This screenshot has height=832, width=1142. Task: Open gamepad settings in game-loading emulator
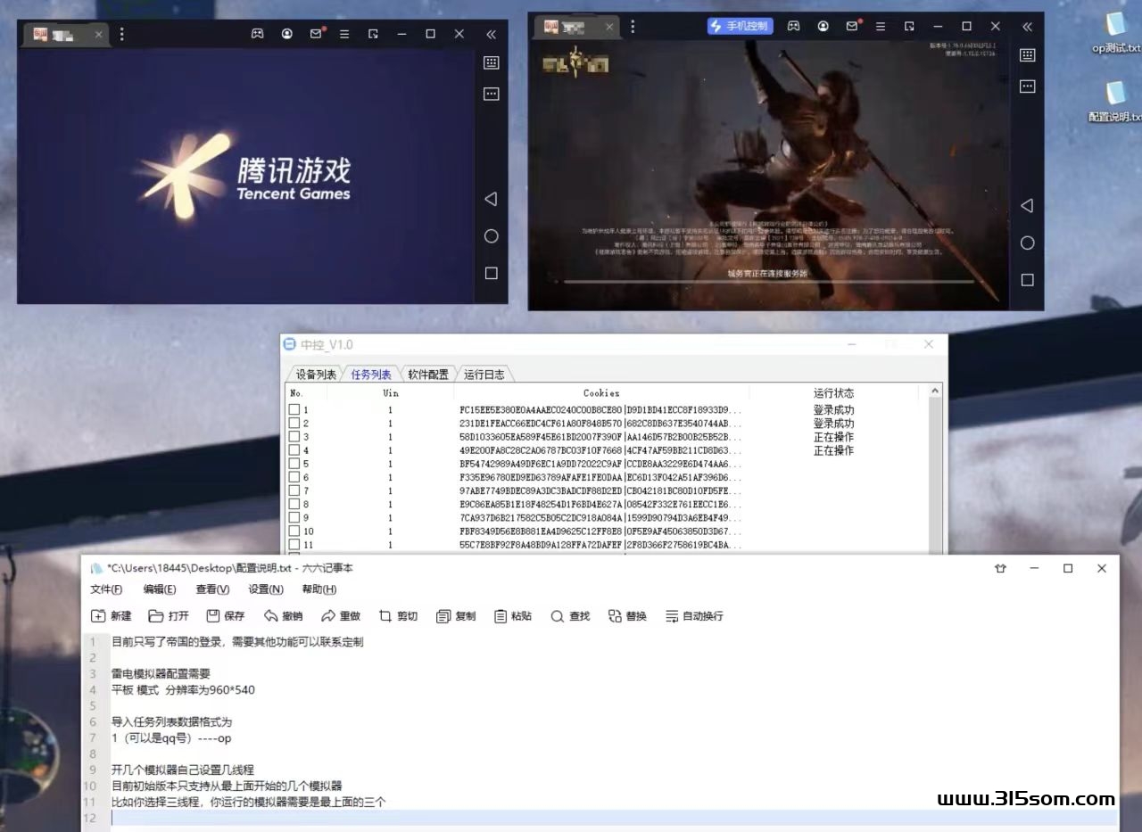click(793, 27)
